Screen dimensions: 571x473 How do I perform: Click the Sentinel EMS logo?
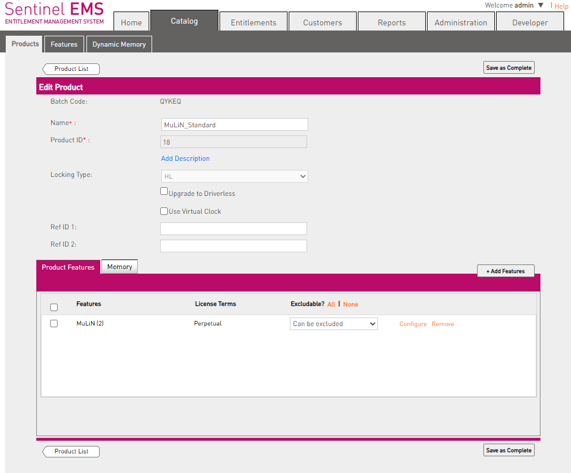tap(54, 13)
